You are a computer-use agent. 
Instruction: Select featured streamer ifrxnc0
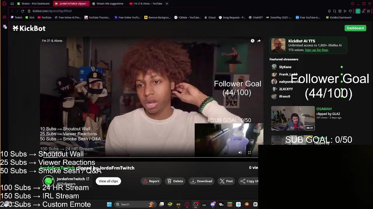tap(284, 96)
